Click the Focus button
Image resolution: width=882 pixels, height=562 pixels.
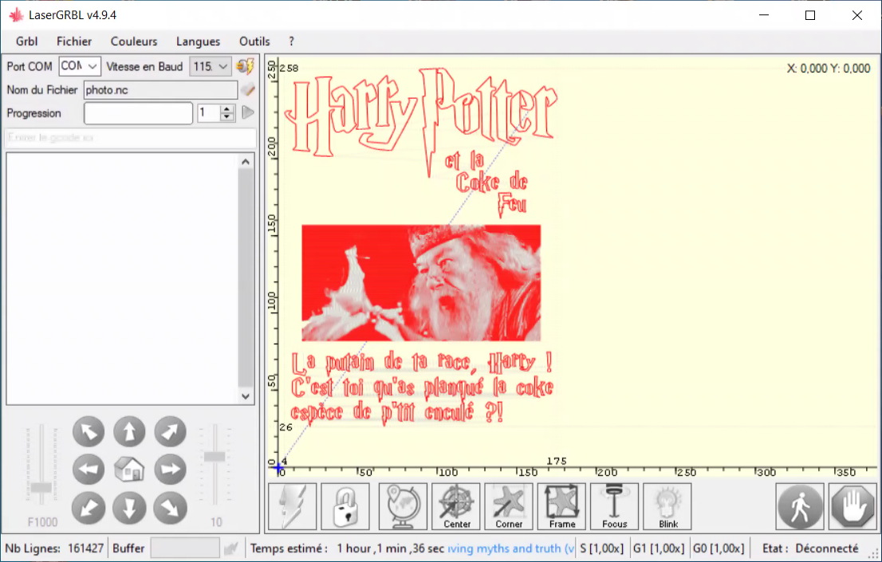(614, 506)
